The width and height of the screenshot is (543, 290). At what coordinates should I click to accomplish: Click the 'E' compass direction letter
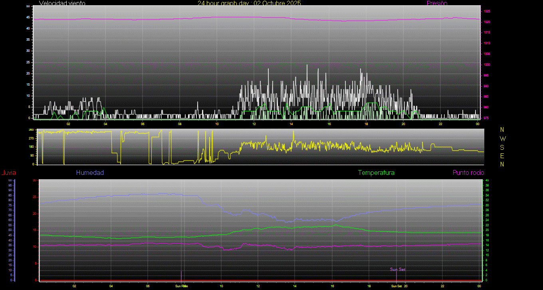click(502, 156)
